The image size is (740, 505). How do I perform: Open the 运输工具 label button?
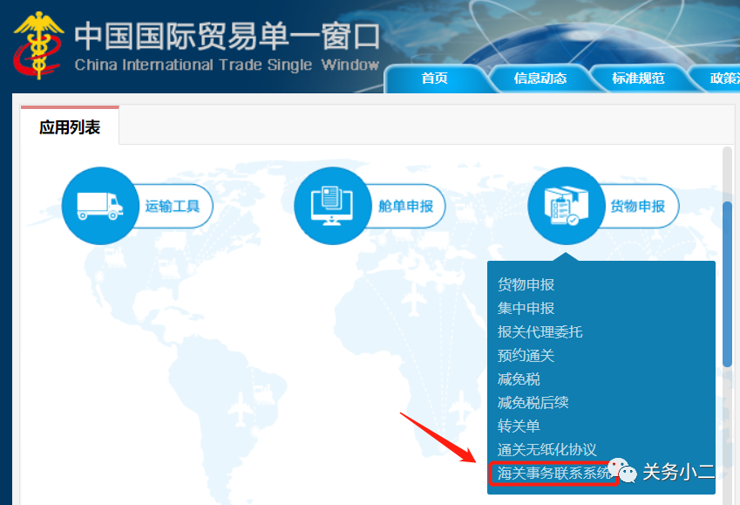[x=173, y=207]
